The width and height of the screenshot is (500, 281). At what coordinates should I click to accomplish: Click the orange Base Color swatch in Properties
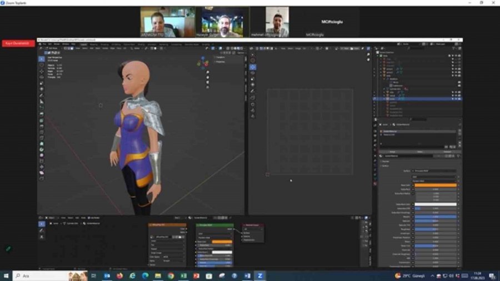436,185
